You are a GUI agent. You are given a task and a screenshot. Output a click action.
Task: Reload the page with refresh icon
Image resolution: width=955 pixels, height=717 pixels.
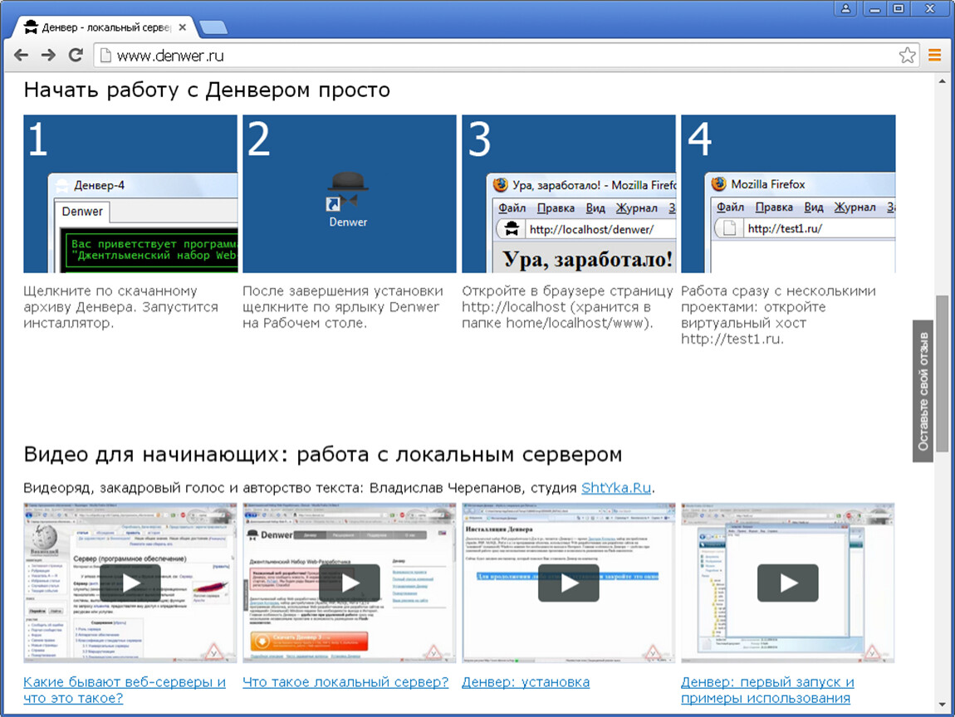pyautogui.click(x=76, y=56)
